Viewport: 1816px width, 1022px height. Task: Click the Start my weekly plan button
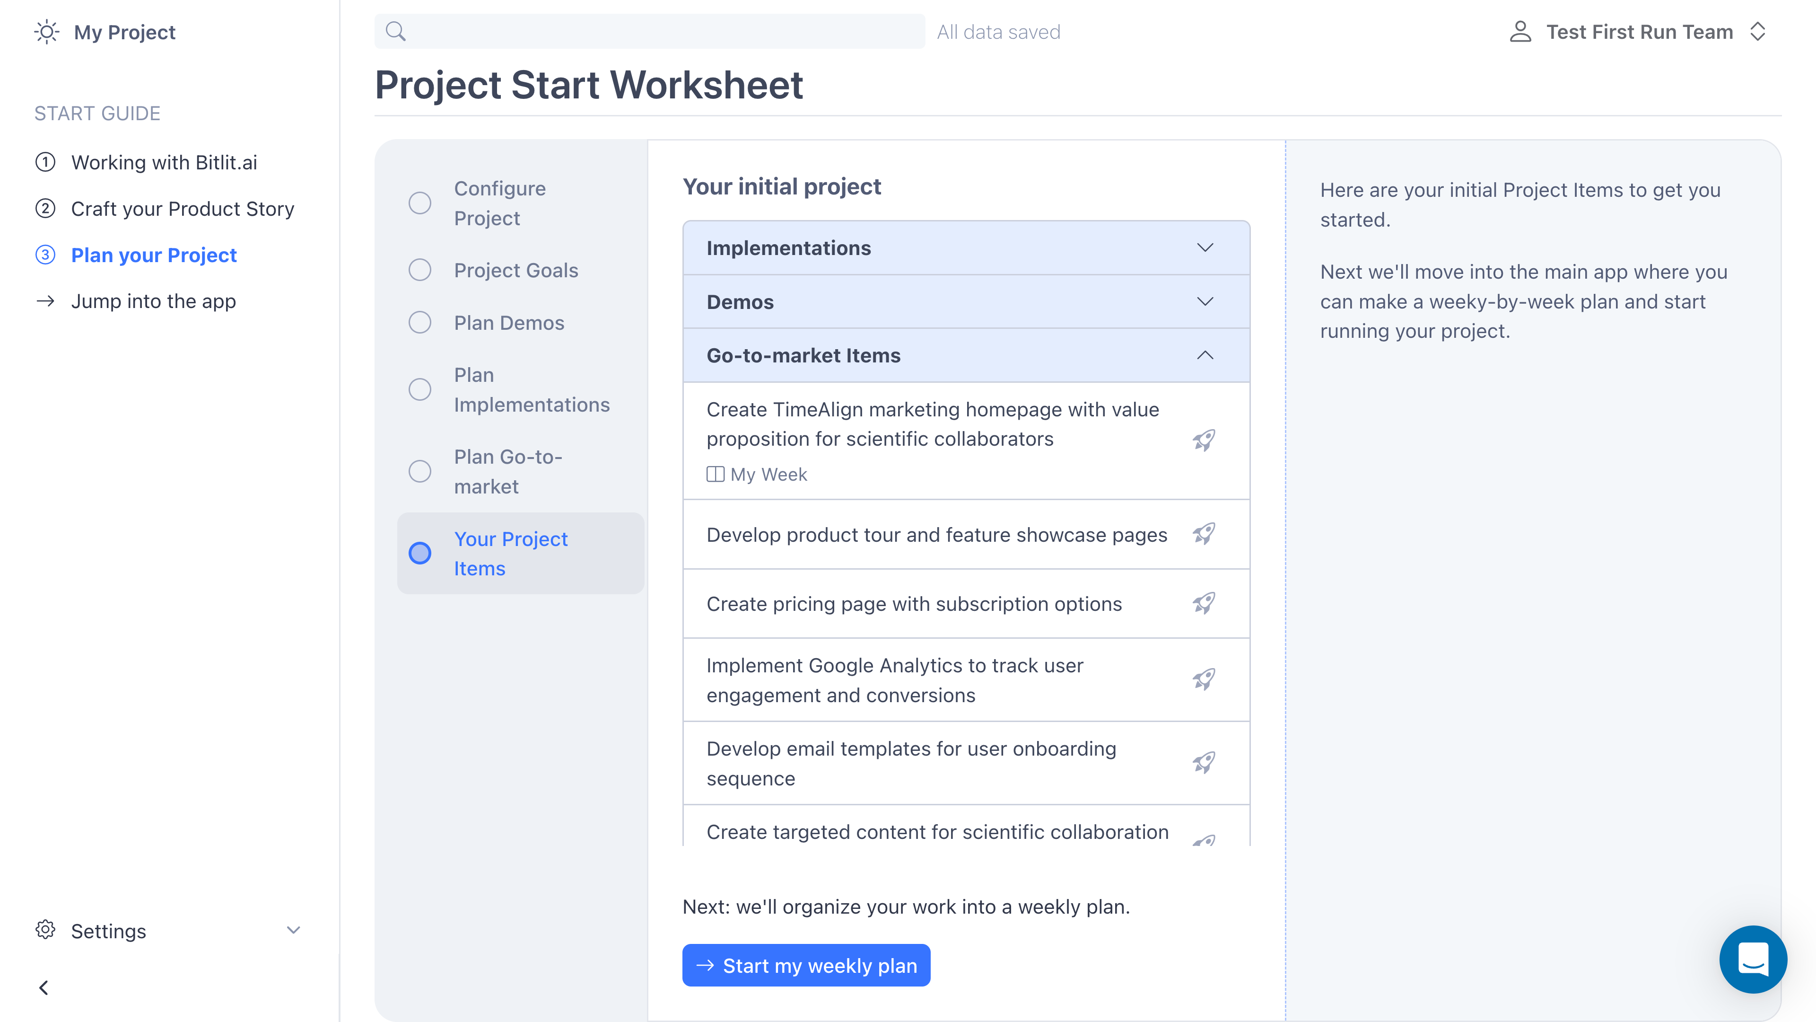[806, 965]
